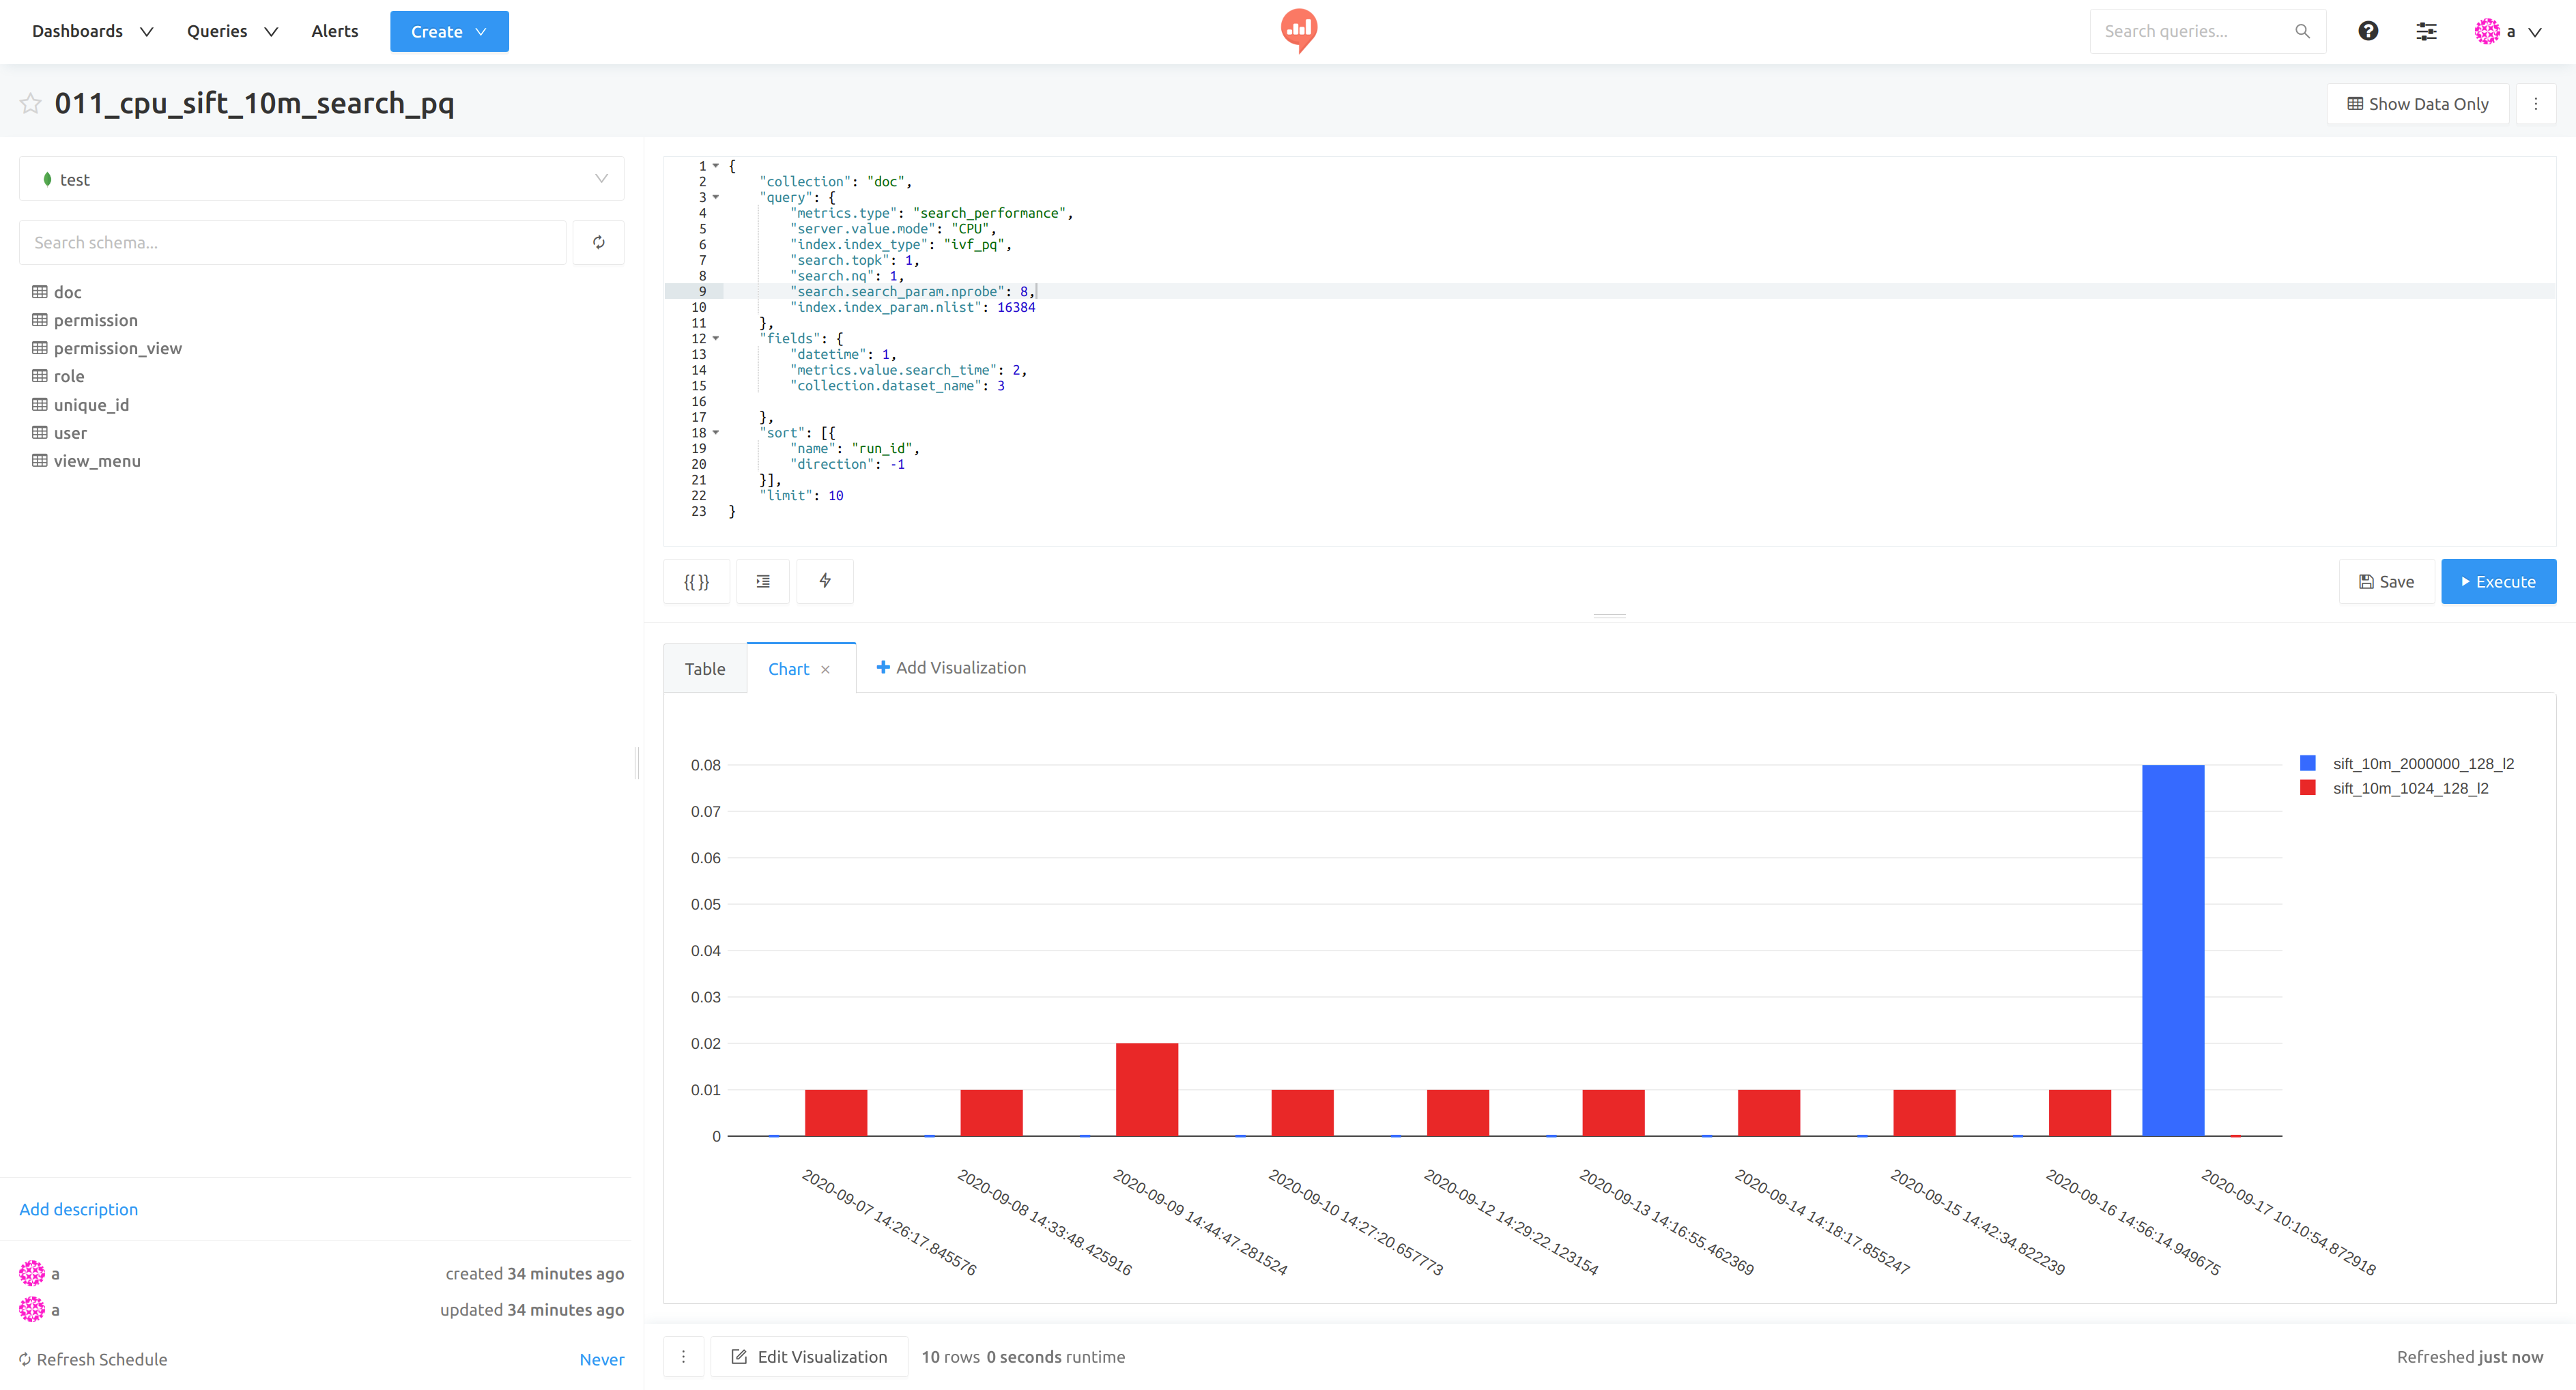Toggle the autocomplete lightning bolt icon
This screenshot has width=2576, height=1390.
pyautogui.click(x=825, y=581)
